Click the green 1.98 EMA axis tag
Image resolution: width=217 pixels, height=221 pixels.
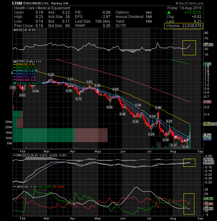pyautogui.click(x=207, y=64)
